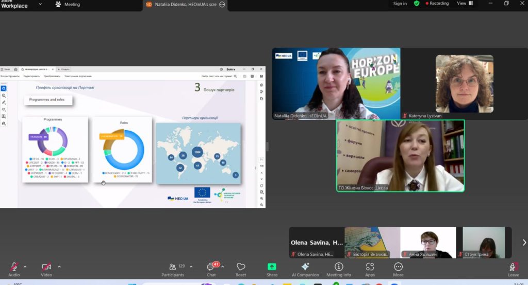Viewport: 528px width, 285px height.
Task: Select the zoom magnifier tool in left toolbar
Action: click(4, 96)
